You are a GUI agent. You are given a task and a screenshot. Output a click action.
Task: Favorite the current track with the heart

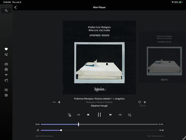point(140,102)
